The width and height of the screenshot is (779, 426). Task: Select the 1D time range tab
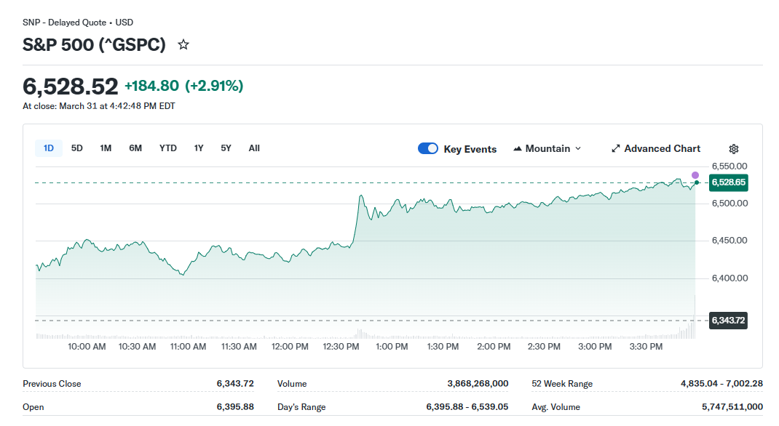pos(49,148)
